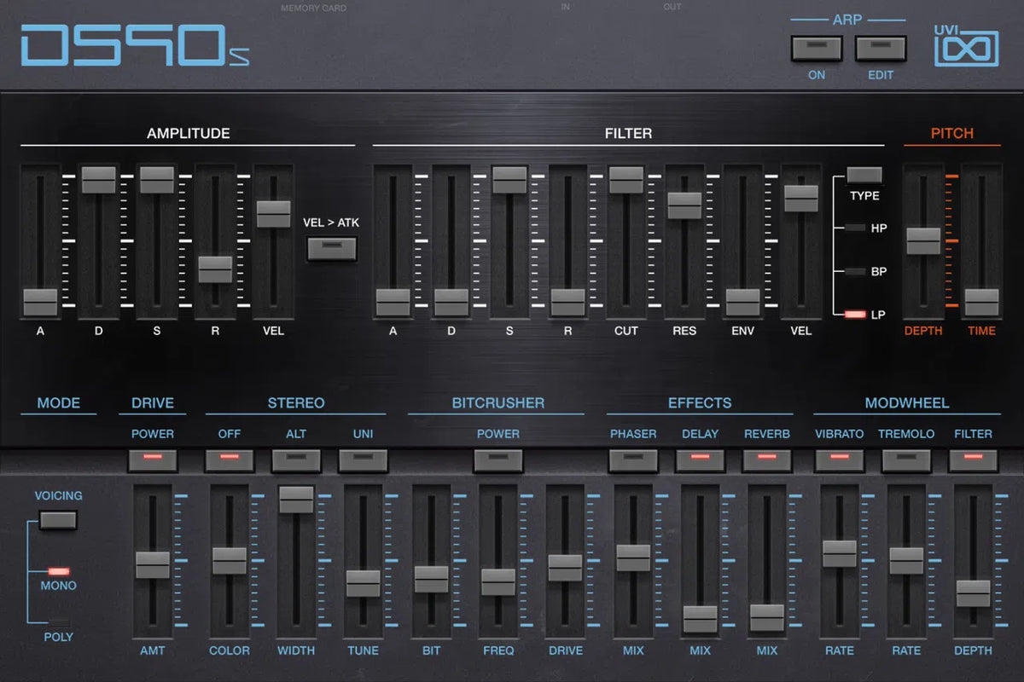Select the BP filter type indicator

855,272
